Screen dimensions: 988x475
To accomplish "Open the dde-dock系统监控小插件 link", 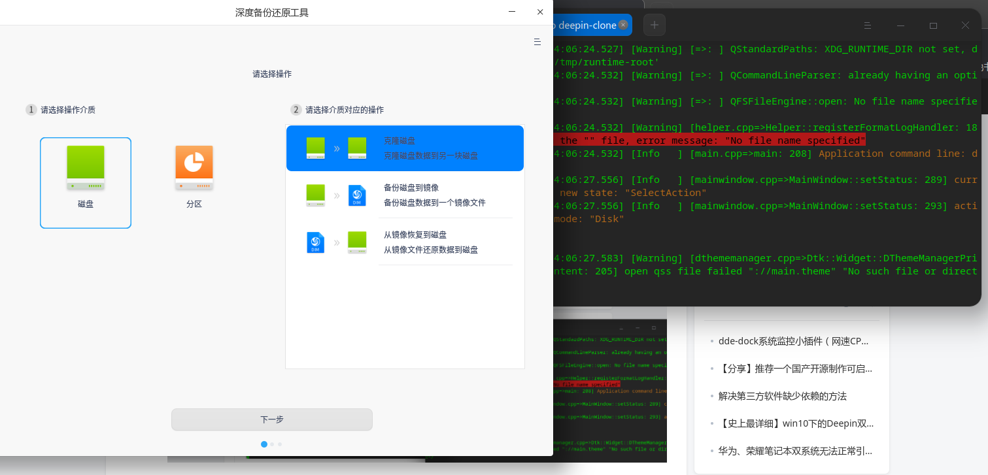I will 794,341.
